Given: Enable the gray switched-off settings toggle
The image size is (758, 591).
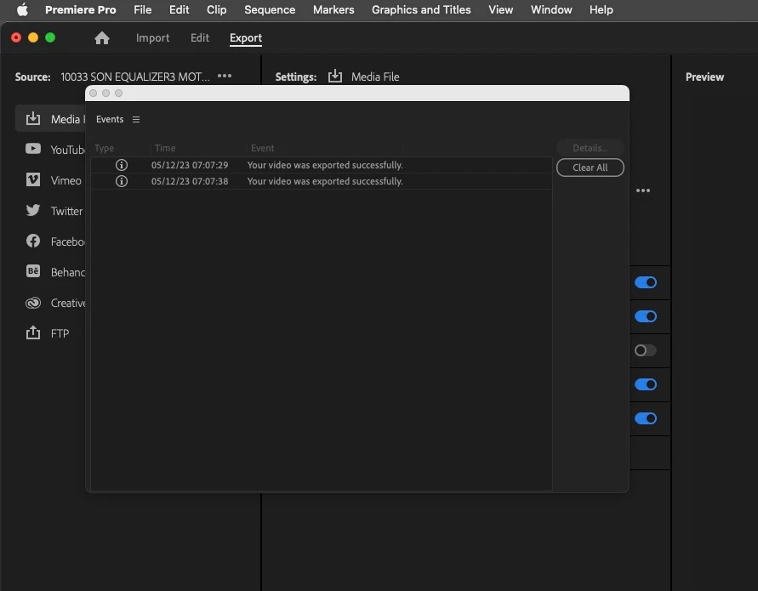Looking at the screenshot, I should (x=646, y=350).
